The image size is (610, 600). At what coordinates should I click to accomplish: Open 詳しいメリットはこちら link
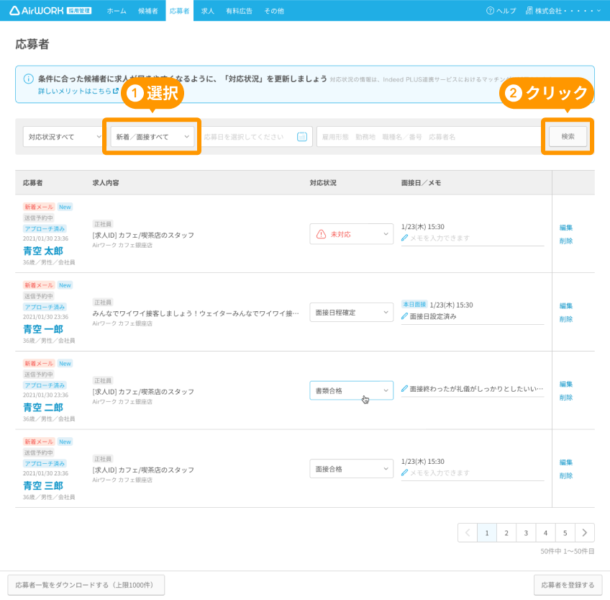click(x=78, y=91)
